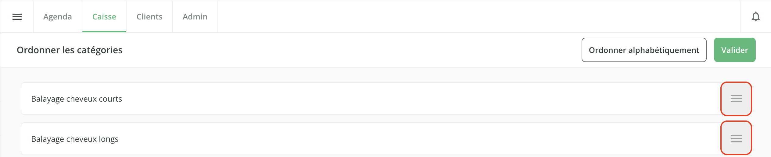
Task: Show notifications via the bell in the header
Action: click(x=755, y=17)
